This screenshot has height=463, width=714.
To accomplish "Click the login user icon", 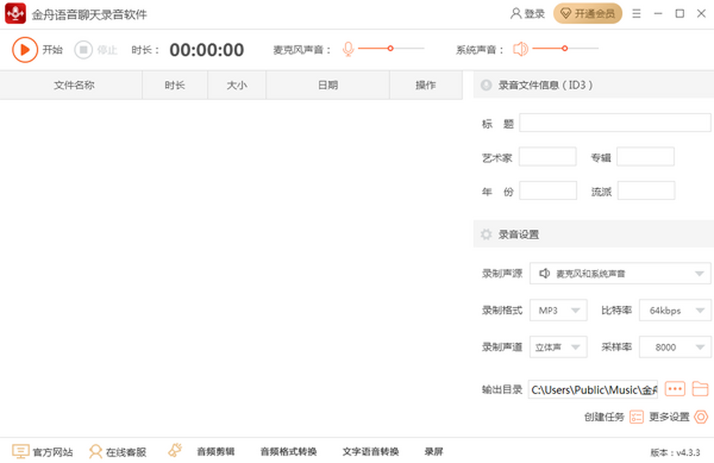I will pos(516,14).
